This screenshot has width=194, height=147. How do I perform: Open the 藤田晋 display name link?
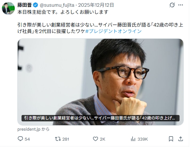pos(24,5)
